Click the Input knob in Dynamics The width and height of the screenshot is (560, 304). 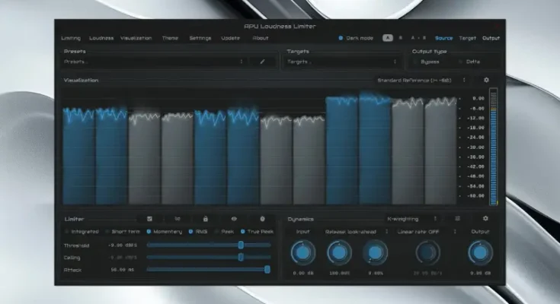(302, 252)
